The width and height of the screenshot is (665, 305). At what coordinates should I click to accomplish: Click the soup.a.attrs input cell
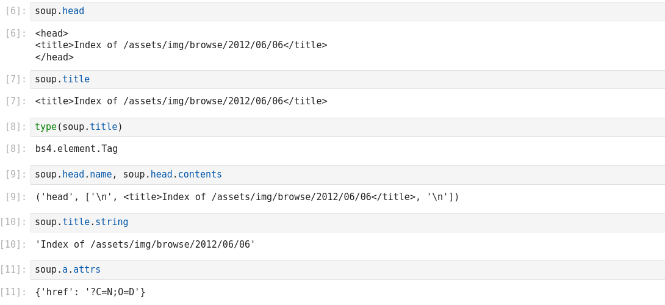pyautogui.click(x=348, y=270)
